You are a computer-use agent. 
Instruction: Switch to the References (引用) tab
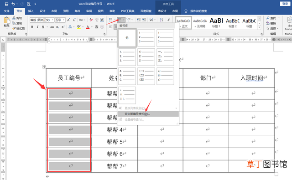66,11
